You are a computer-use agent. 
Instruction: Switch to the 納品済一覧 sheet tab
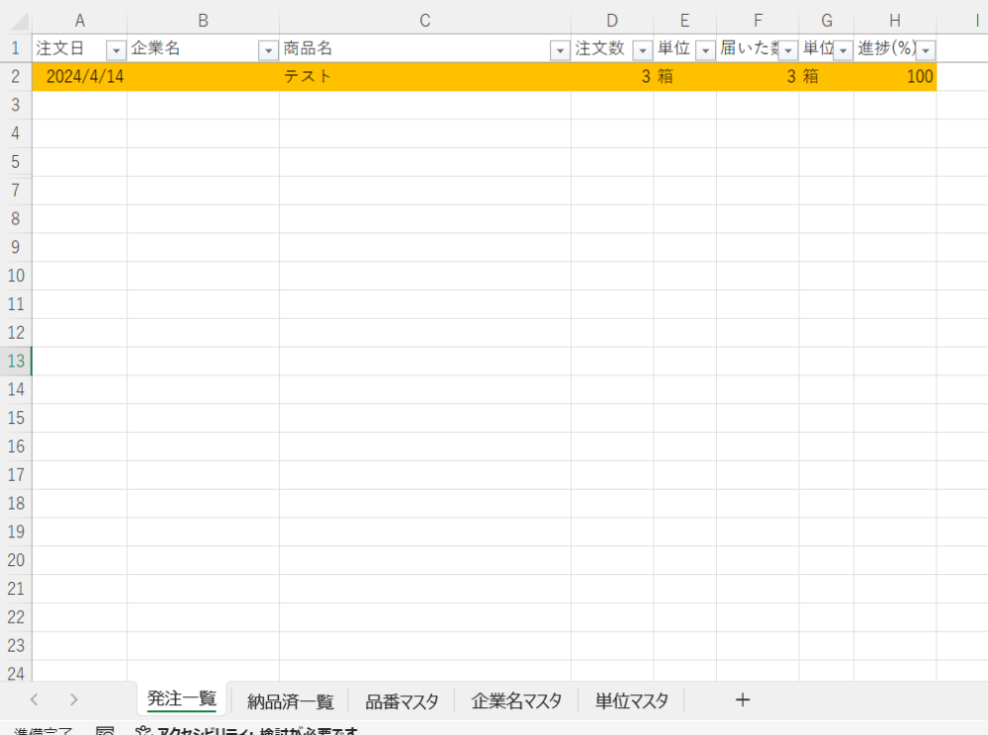(x=291, y=701)
